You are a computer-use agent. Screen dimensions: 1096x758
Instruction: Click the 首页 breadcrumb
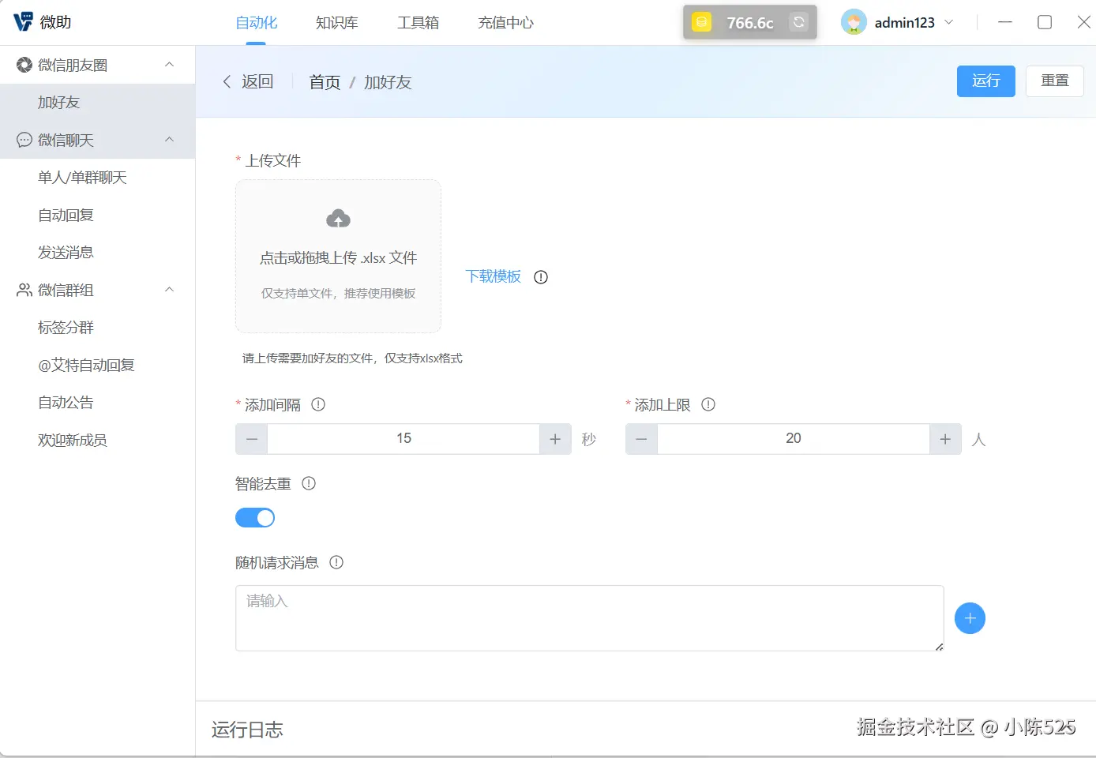325,82
